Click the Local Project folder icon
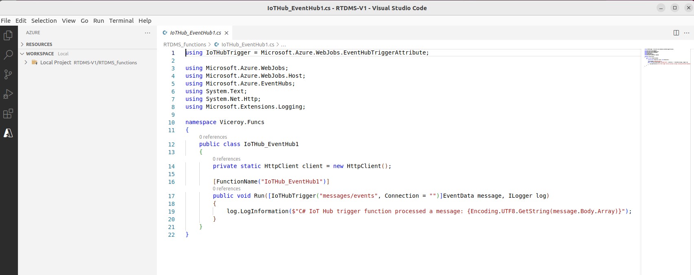Viewport: 694px width, 275px height. 35,63
